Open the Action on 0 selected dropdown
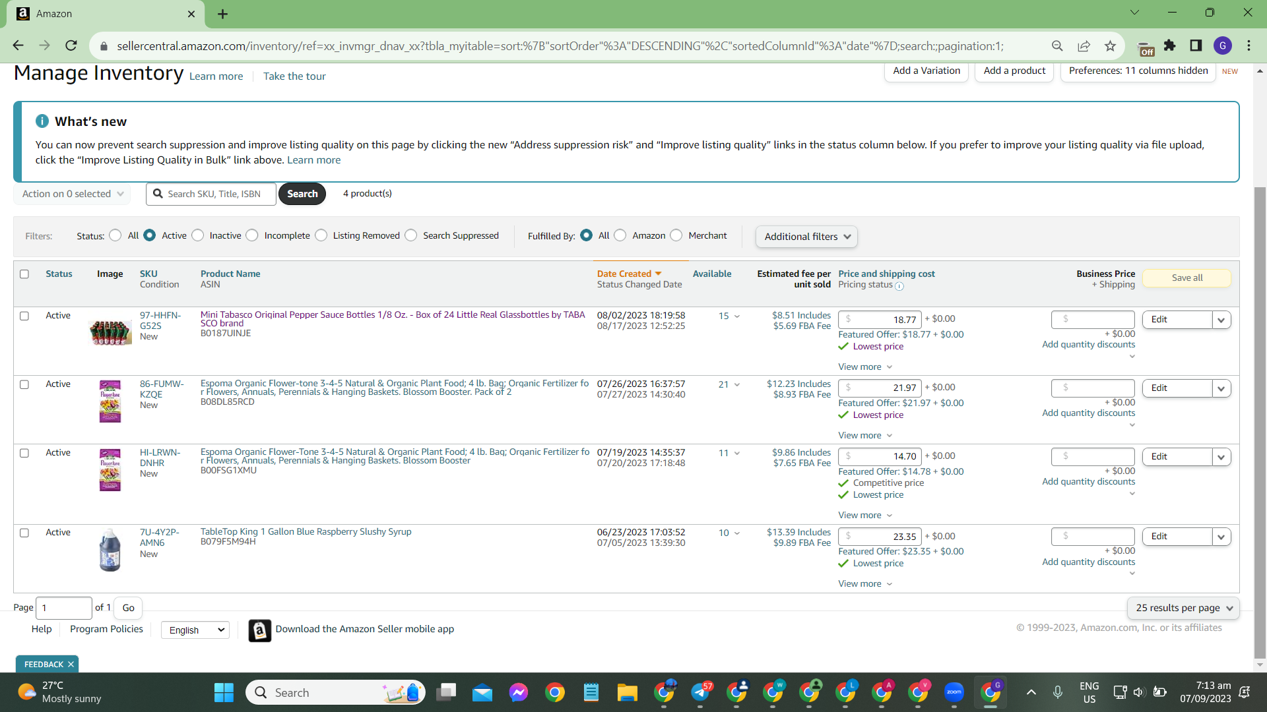This screenshot has width=1267, height=712. pyautogui.click(x=72, y=194)
